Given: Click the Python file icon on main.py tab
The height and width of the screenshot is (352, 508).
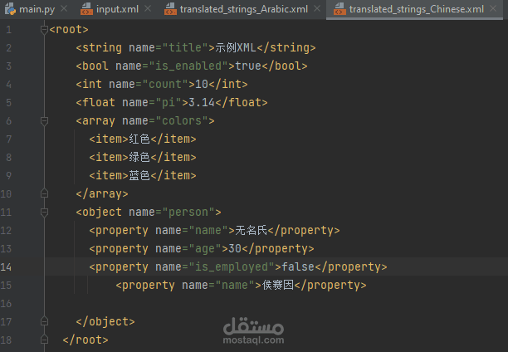Looking at the screenshot, I should 10,9.
